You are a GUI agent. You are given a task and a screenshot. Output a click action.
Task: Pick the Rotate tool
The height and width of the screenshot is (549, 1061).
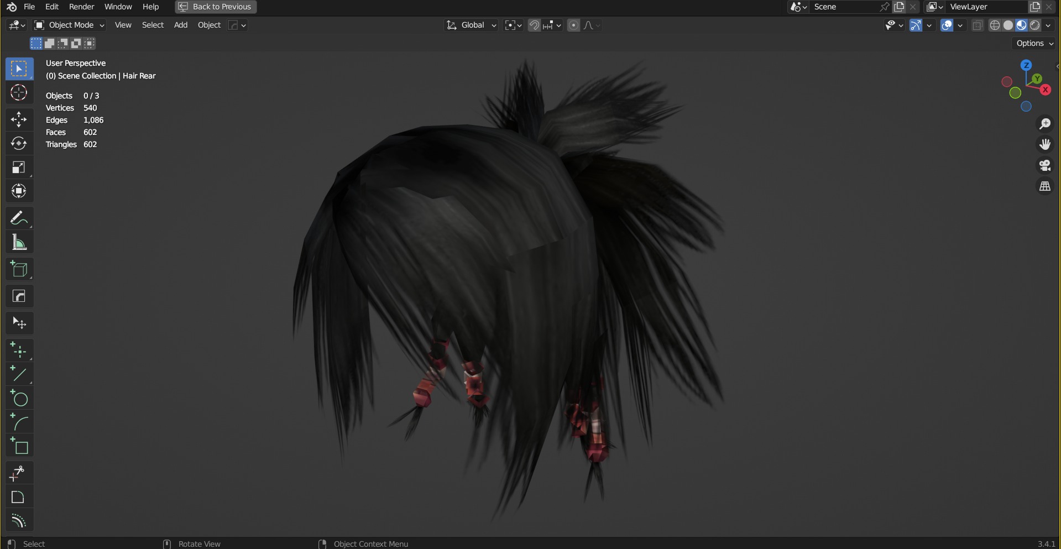point(19,143)
